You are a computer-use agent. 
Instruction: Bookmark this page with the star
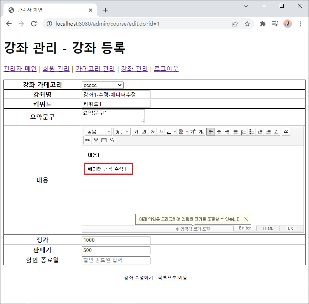247,24
